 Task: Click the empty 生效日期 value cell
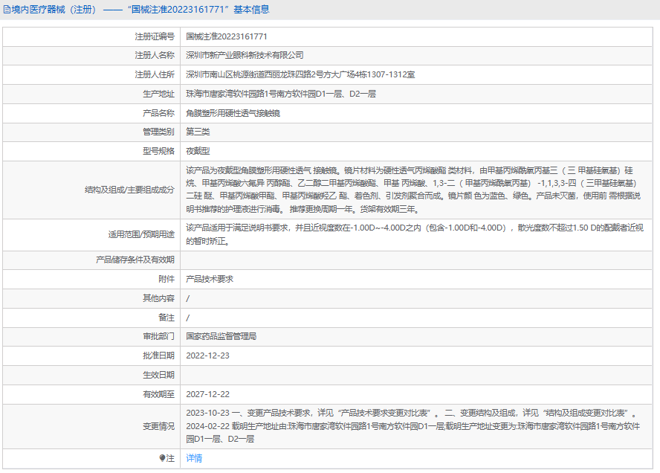418,375
